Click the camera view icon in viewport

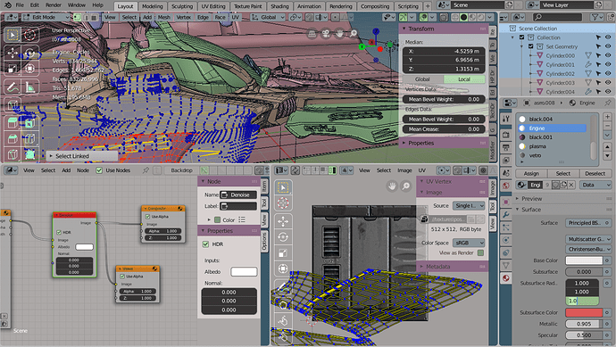[326, 34]
